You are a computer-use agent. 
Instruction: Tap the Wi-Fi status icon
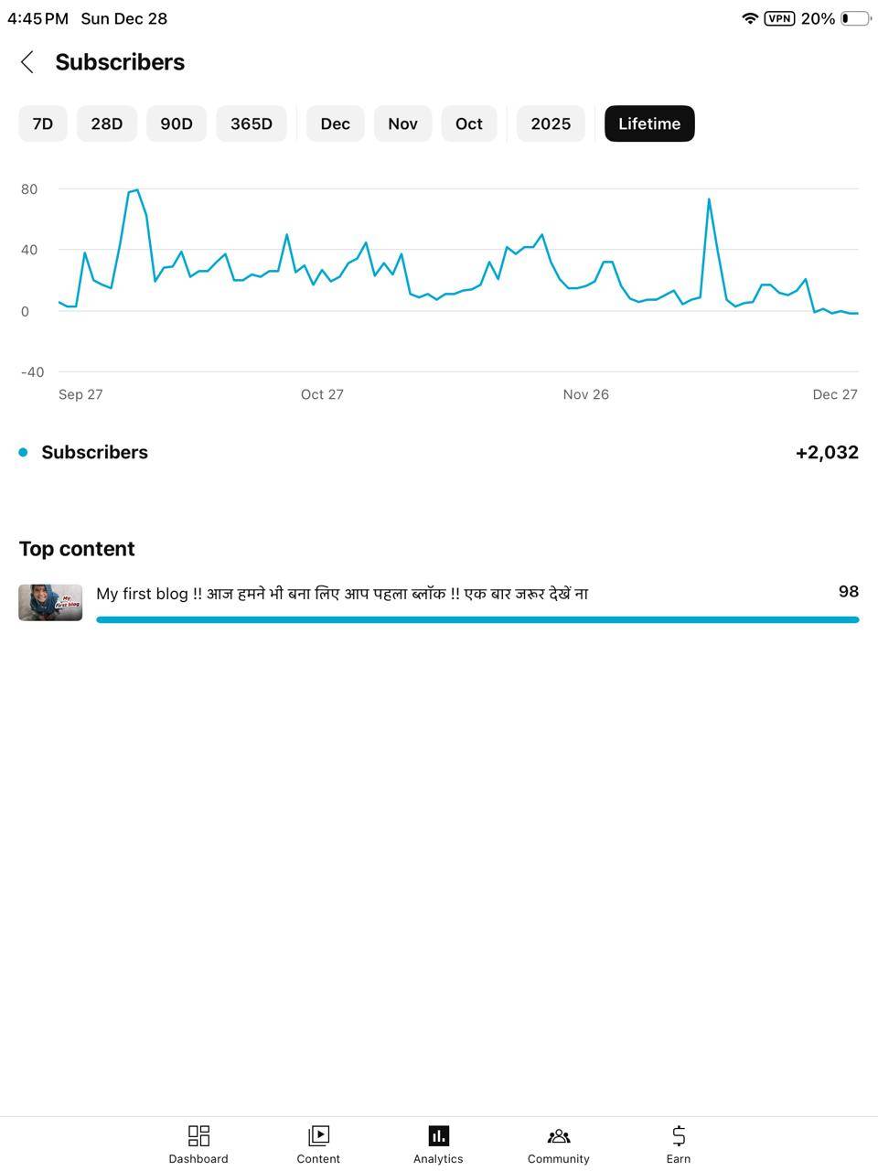750,18
